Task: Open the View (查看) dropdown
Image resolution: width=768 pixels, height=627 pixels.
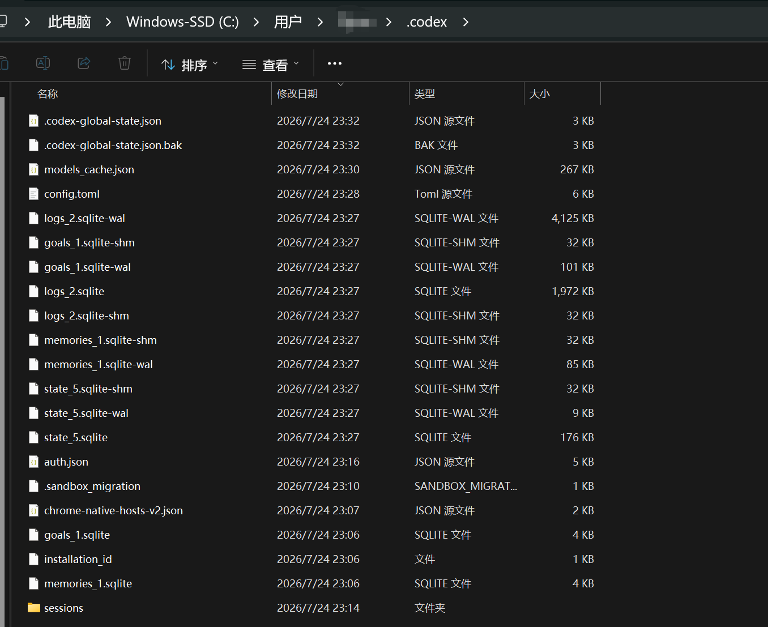Action: tap(271, 65)
